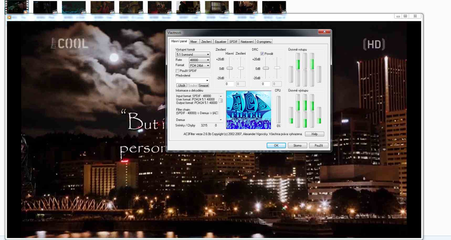The height and width of the screenshot is (240, 451).
Task: Open the 5.1 Surround output format dropdown
Action: click(x=193, y=55)
